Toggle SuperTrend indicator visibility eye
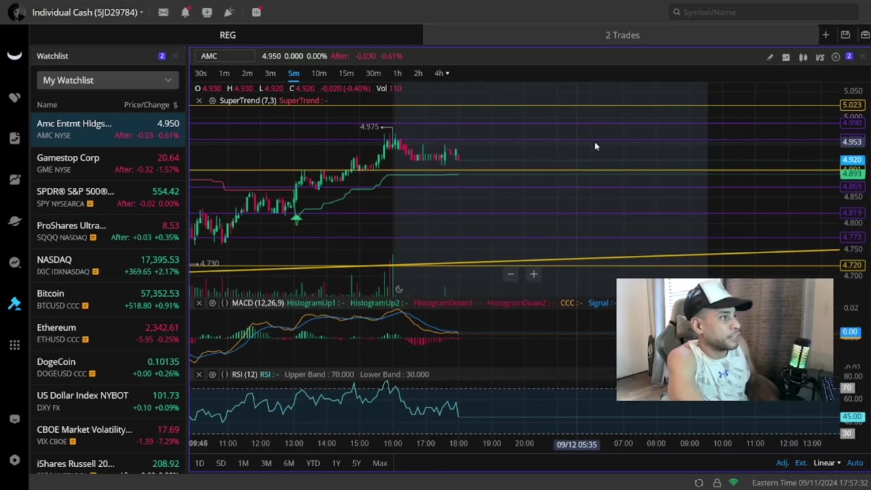The height and width of the screenshot is (490, 871). [x=212, y=101]
